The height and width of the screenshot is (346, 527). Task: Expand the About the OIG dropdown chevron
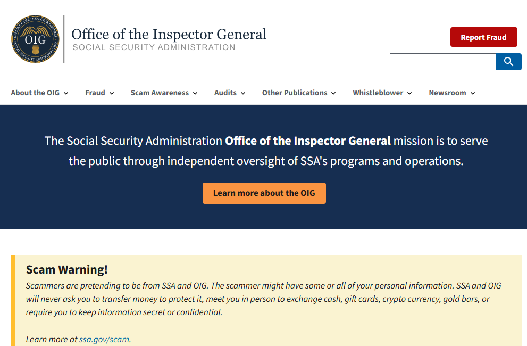66,93
